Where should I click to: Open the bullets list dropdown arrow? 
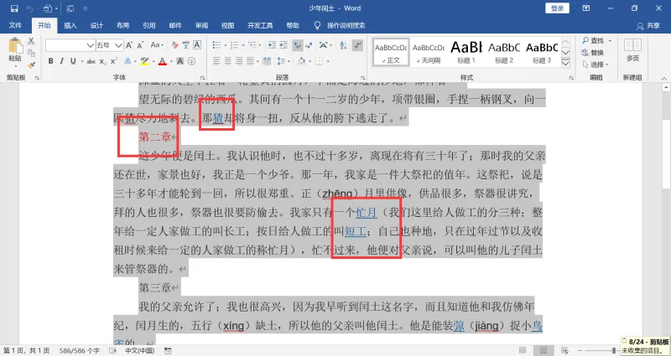(x=226, y=45)
